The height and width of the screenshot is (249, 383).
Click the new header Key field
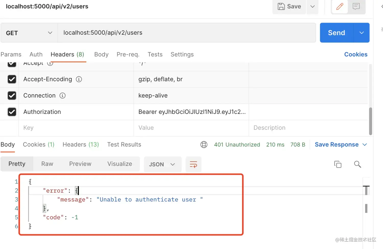(x=76, y=128)
